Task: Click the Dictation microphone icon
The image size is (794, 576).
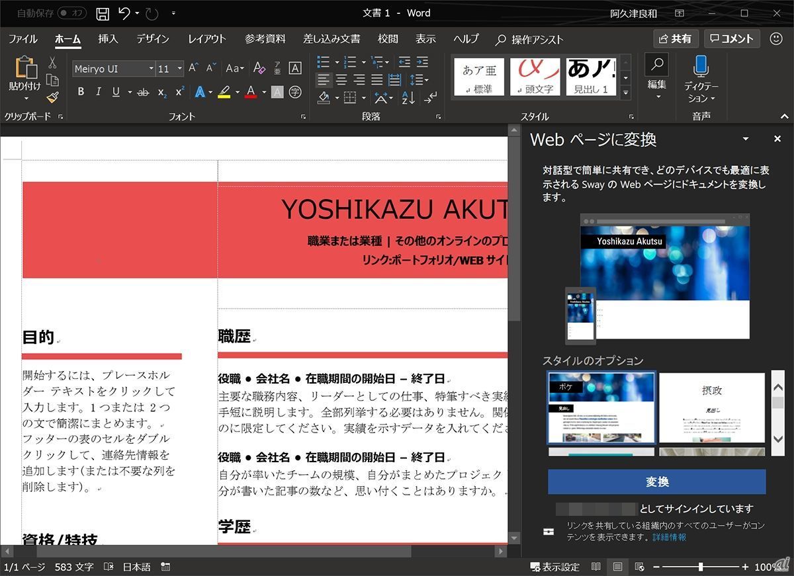Action: click(x=701, y=66)
